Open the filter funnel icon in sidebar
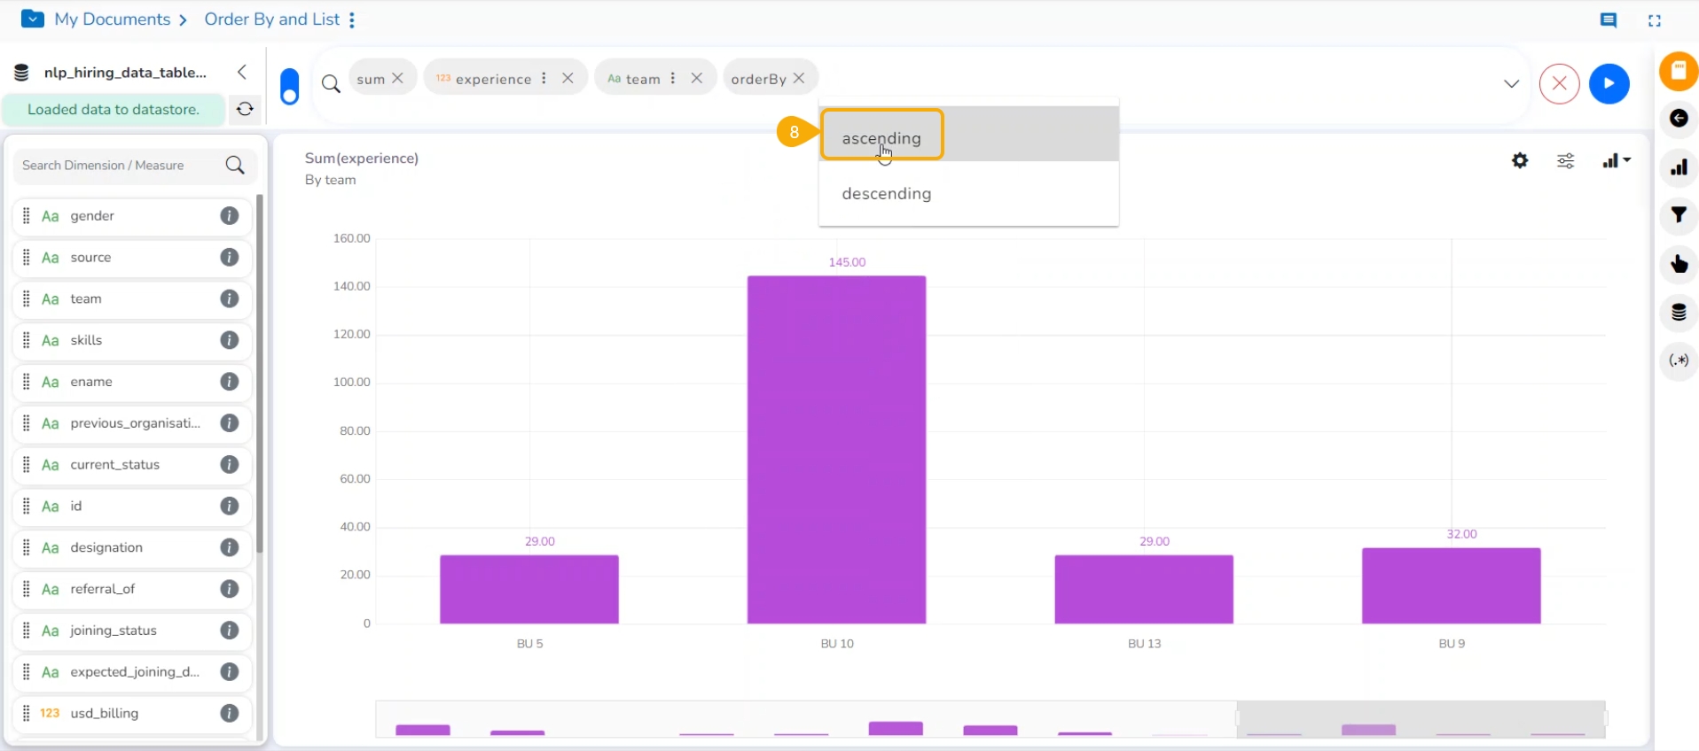This screenshot has width=1699, height=751. click(1679, 215)
